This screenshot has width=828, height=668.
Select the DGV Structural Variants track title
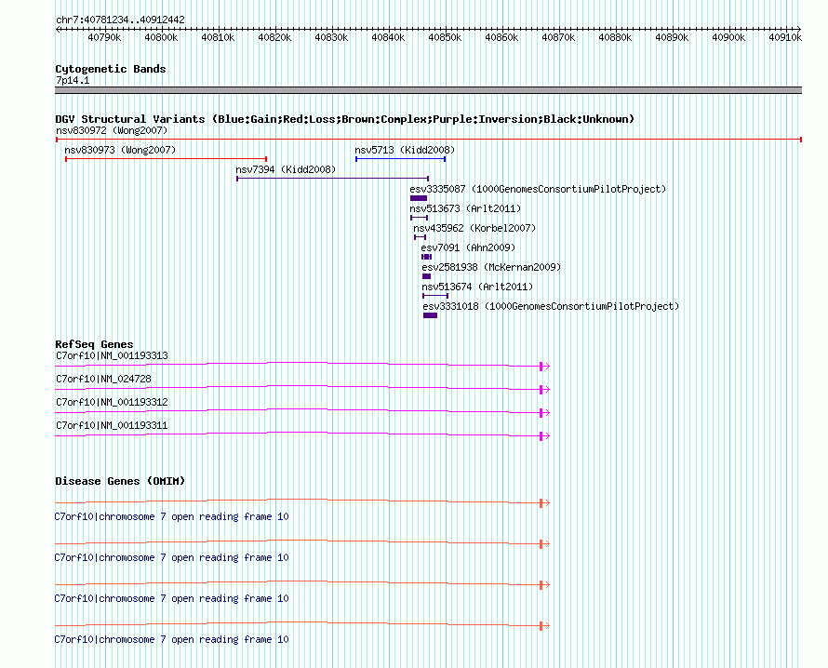point(345,119)
